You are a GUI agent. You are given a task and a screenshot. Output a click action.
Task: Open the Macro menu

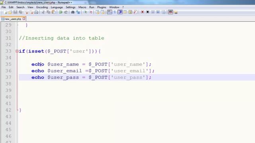click(x=82, y=7)
